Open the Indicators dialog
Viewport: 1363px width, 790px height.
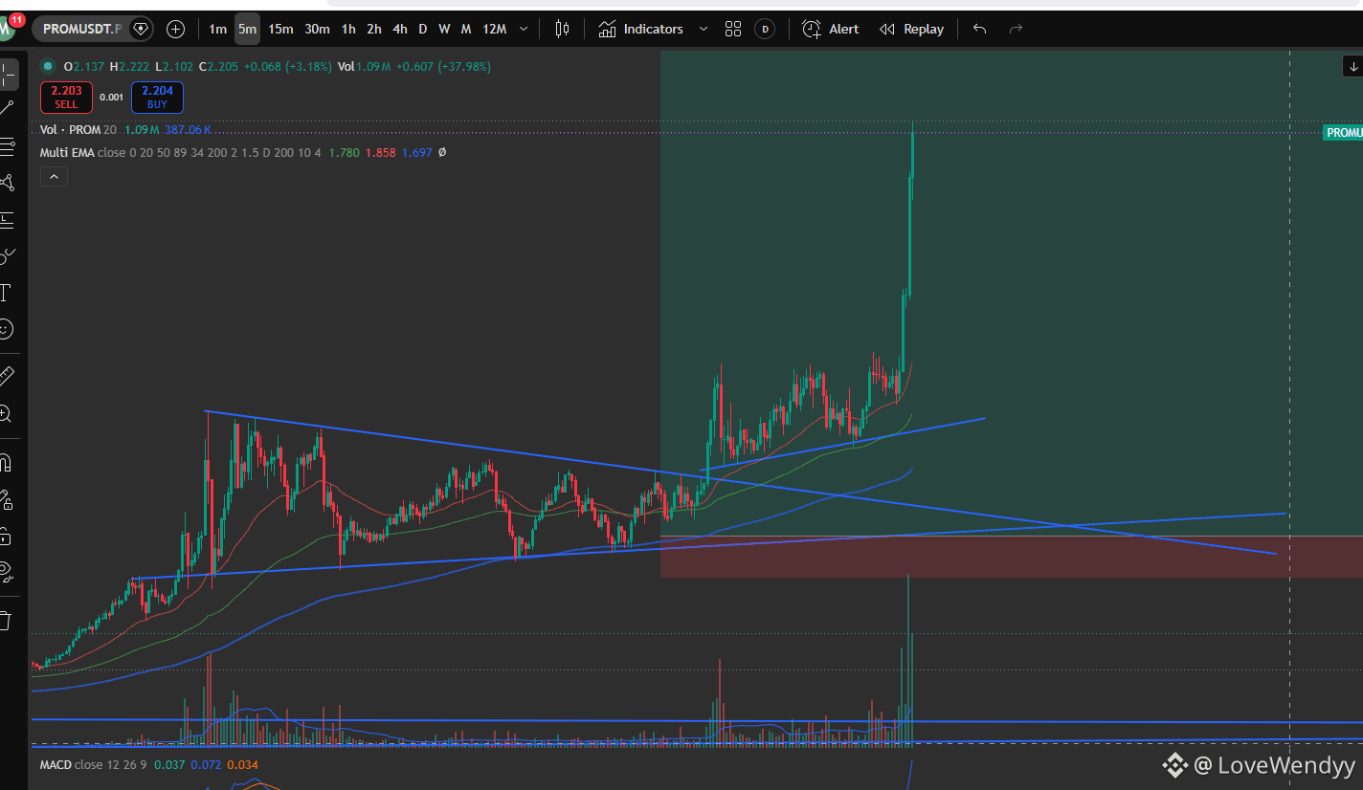point(641,29)
